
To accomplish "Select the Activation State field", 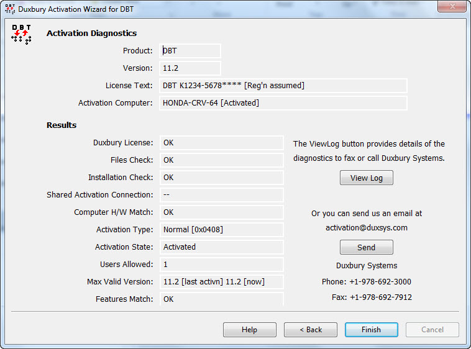I will point(222,247).
